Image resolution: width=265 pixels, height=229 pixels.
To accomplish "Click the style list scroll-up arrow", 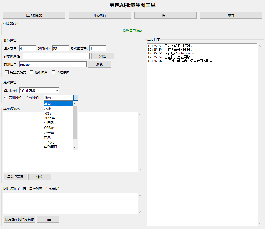I will [x=76, y=103].
